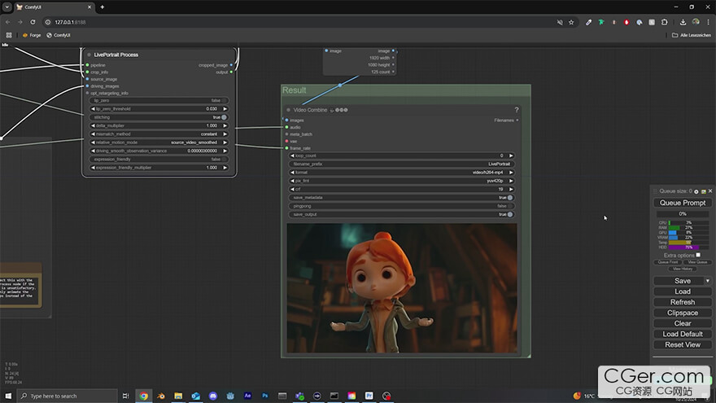This screenshot has width=716, height=403.
Task: Open the Chrome extensions puzzle icon
Action: [x=665, y=22]
